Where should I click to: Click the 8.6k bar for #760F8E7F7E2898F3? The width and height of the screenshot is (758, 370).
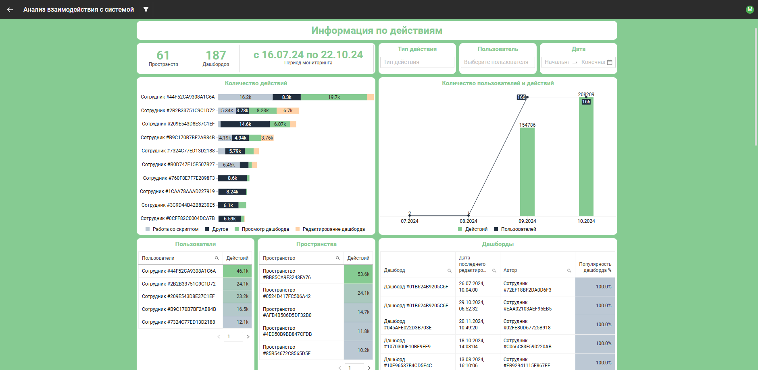click(x=233, y=178)
